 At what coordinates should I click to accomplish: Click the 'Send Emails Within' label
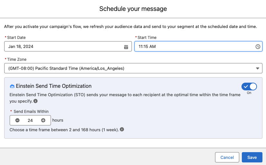(x=31, y=112)
